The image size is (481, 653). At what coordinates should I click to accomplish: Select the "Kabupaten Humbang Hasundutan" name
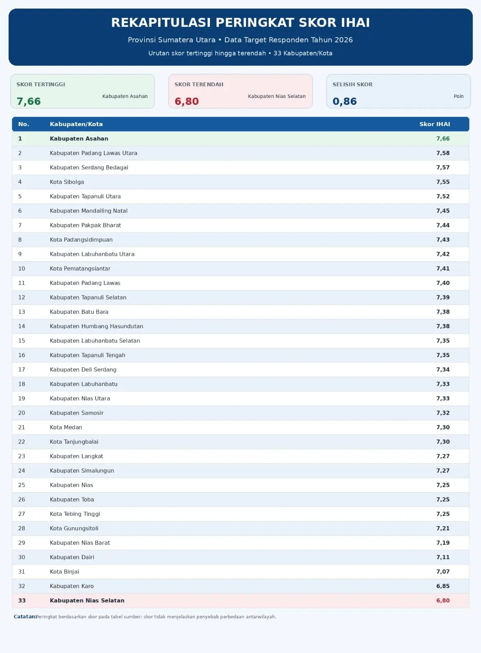click(x=96, y=326)
